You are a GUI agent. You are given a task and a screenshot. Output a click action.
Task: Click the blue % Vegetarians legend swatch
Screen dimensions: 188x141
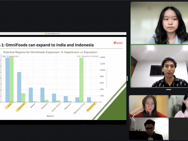pos(4,56)
